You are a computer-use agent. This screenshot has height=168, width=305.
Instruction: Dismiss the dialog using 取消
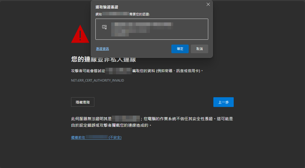pyautogui.click(x=199, y=49)
